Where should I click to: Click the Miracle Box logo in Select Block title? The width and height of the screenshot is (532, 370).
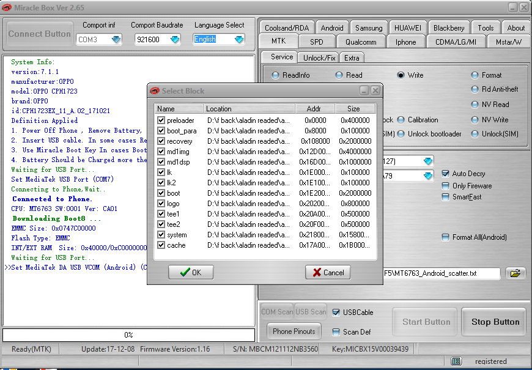tap(155, 91)
